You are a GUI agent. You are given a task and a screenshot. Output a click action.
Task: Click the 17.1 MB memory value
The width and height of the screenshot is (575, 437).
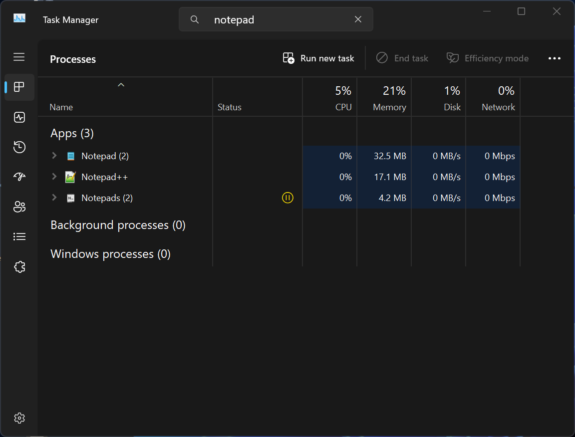[x=390, y=177]
